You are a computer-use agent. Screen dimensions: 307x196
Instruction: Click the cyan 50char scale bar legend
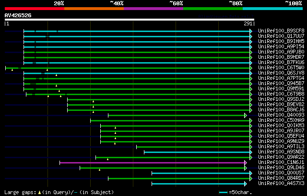click(223, 193)
